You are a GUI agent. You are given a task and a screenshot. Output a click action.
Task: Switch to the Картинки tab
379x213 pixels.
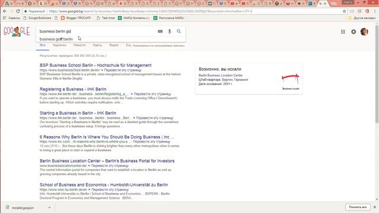[59, 45]
